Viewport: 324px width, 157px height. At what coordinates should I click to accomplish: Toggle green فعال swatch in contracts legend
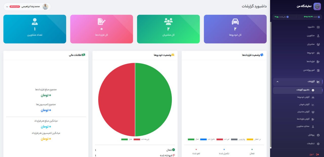tap(191, 139)
